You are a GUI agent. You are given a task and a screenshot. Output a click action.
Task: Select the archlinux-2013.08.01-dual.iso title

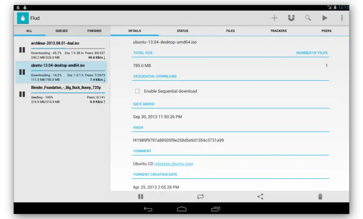pos(55,43)
